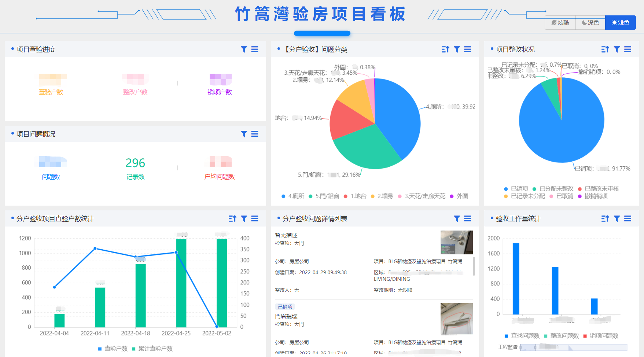
Task: Click filter icon in 项目整改状况 panel
Action: pyautogui.click(x=617, y=49)
